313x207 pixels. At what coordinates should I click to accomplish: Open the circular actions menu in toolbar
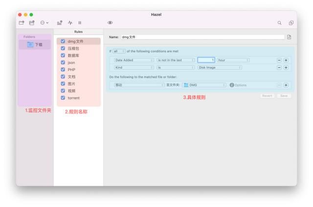point(44,23)
